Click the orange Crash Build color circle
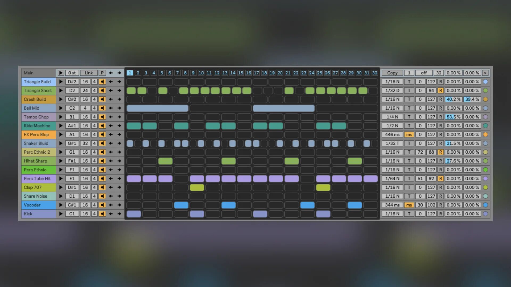 pos(485,99)
